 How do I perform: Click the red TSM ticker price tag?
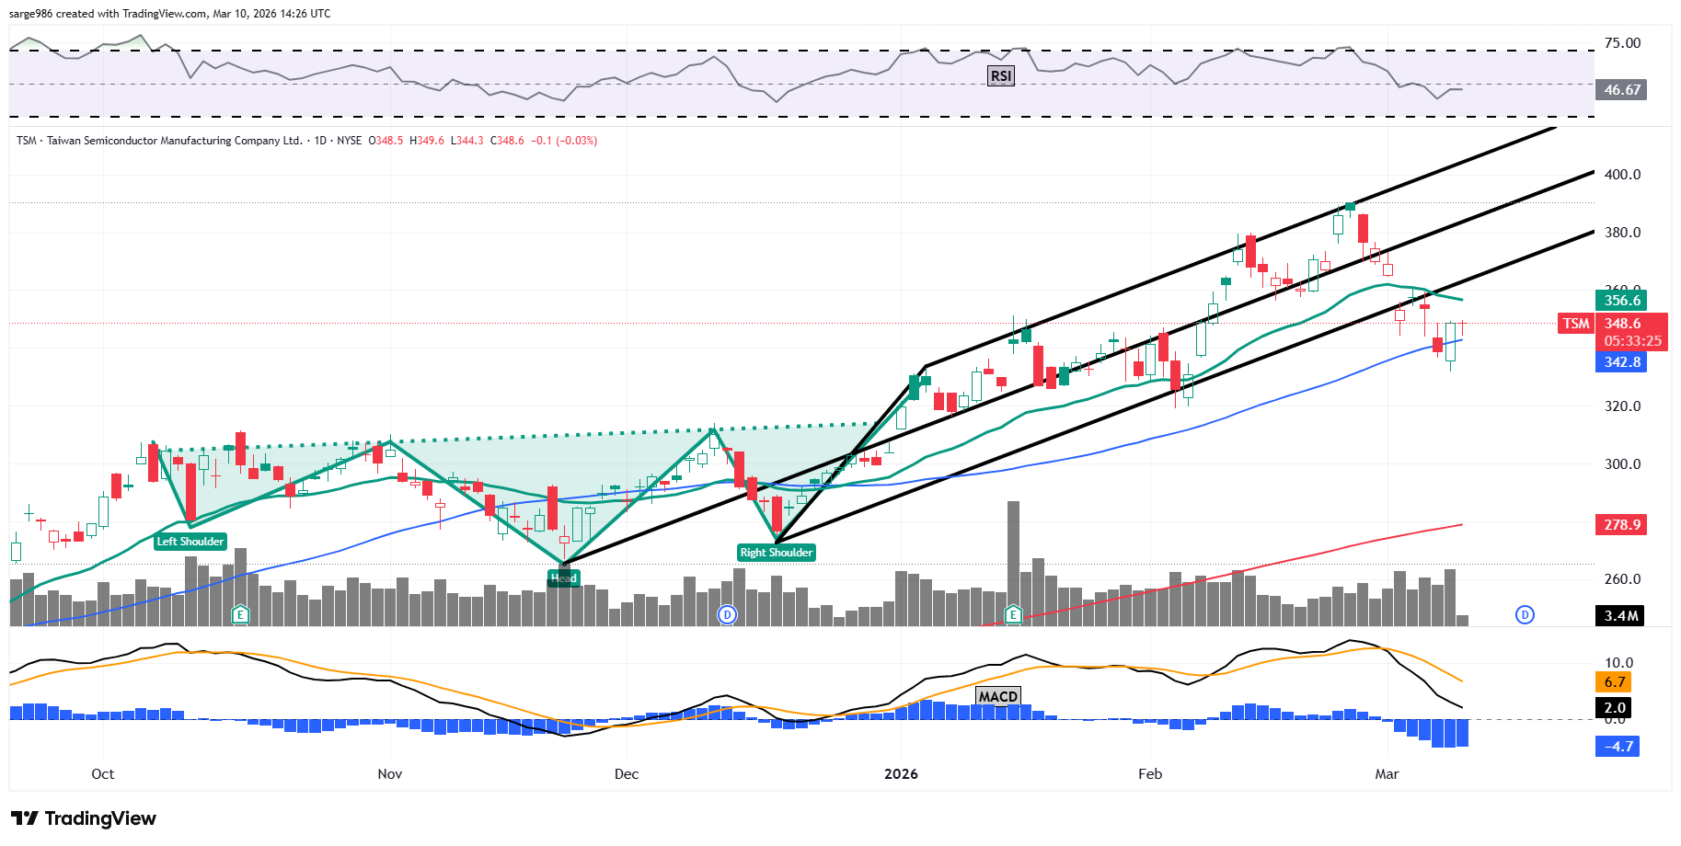(x=1576, y=324)
